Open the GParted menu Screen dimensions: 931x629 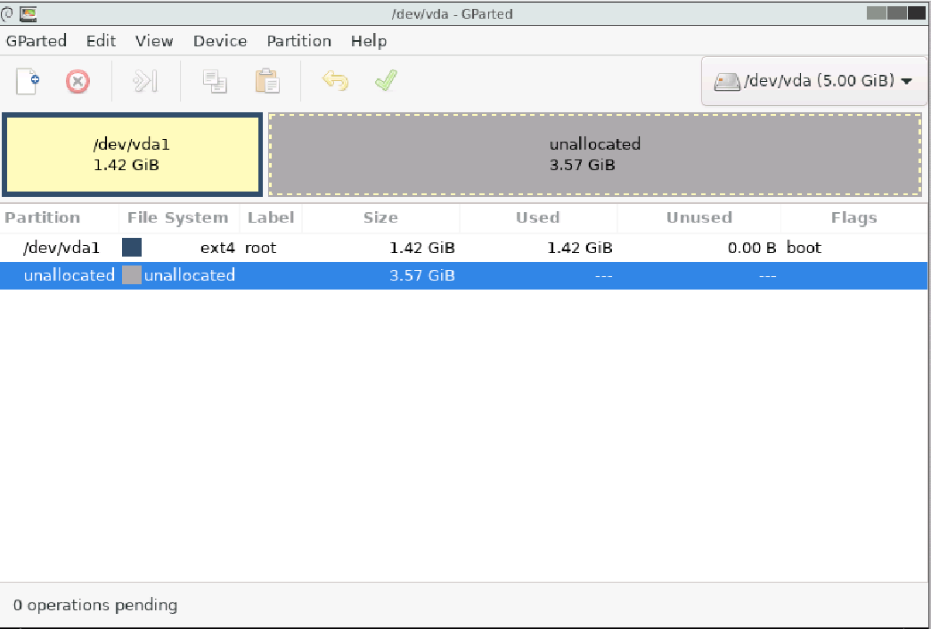click(37, 41)
